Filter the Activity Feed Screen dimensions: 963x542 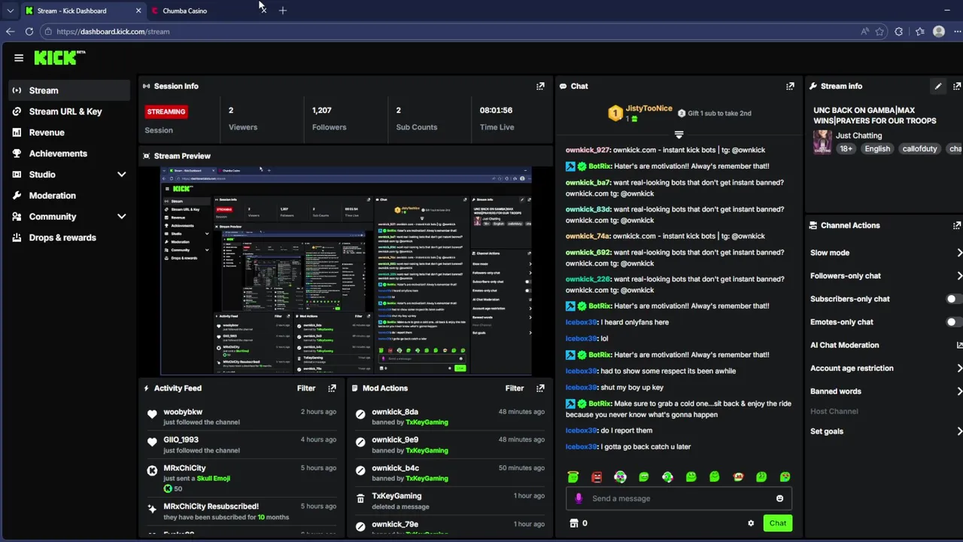(x=306, y=388)
